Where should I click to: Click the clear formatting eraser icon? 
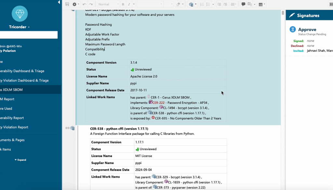pos(178,4)
